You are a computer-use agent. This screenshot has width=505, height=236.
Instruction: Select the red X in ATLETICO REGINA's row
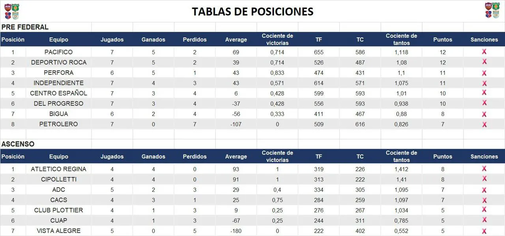coord(484,169)
